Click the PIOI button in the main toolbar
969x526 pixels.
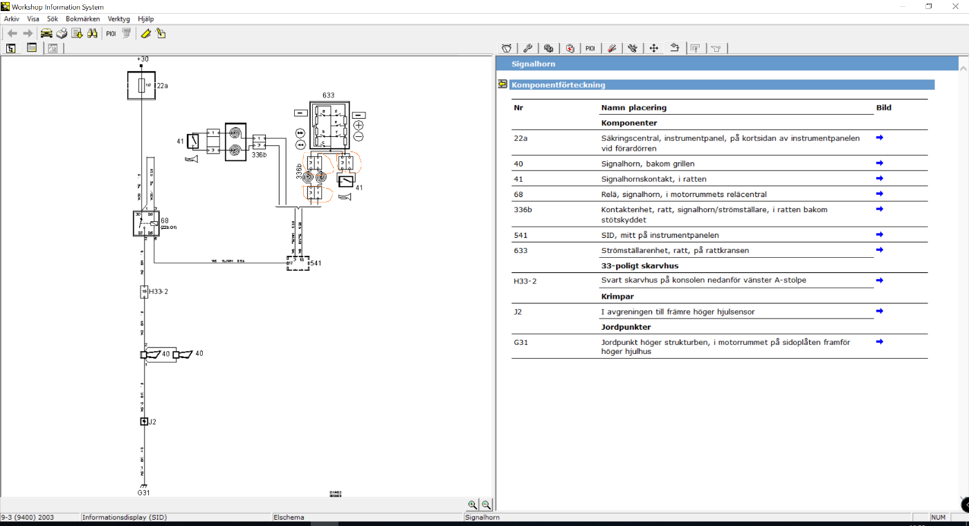click(x=111, y=33)
